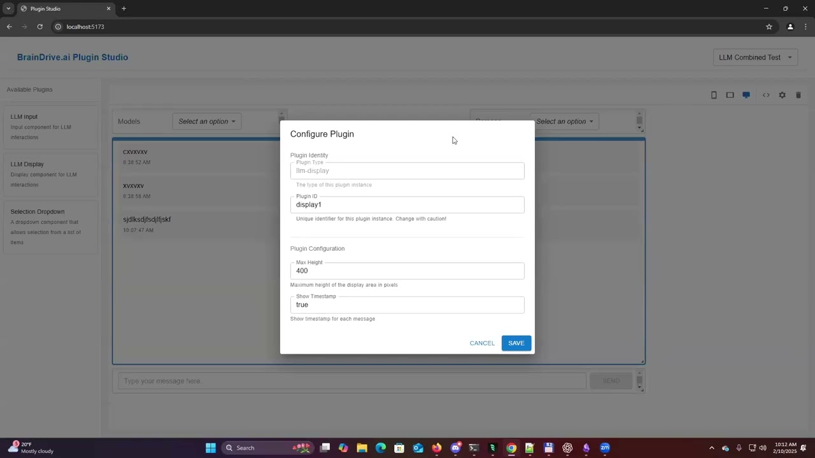Select the Selection Dropdown plugin card

tap(50, 226)
